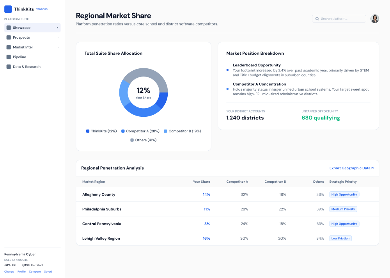This screenshot has height=278, width=390.
Task: Expand the Prospects submenu chevron
Action: [x=58, y=37]
